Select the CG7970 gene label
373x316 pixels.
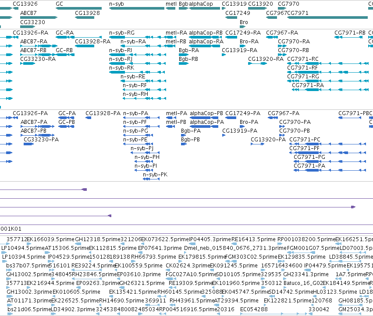(288, 4)
